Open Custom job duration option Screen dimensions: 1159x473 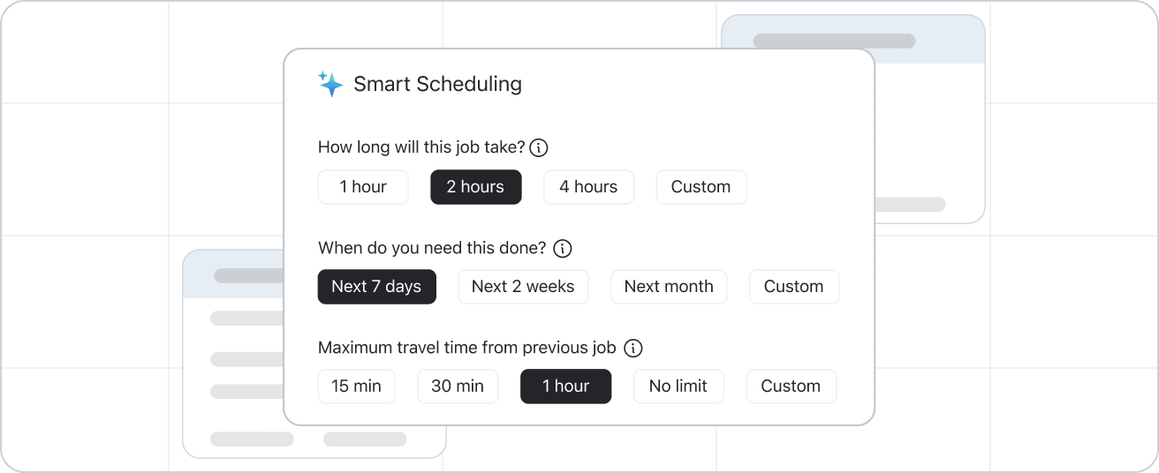click(701, 187)
